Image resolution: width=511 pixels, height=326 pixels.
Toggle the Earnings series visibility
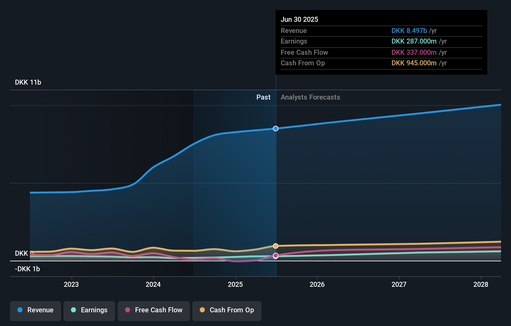coord(89,310)
